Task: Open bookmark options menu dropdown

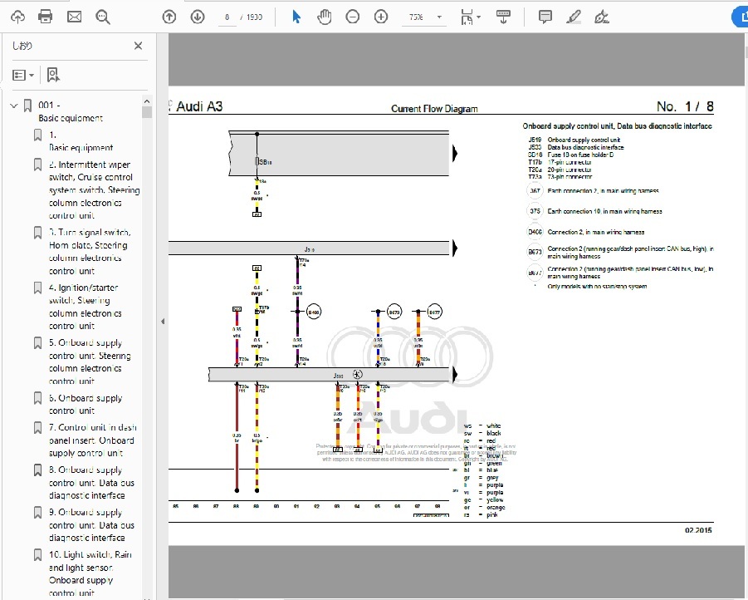Action: click(x=23, y=75)
